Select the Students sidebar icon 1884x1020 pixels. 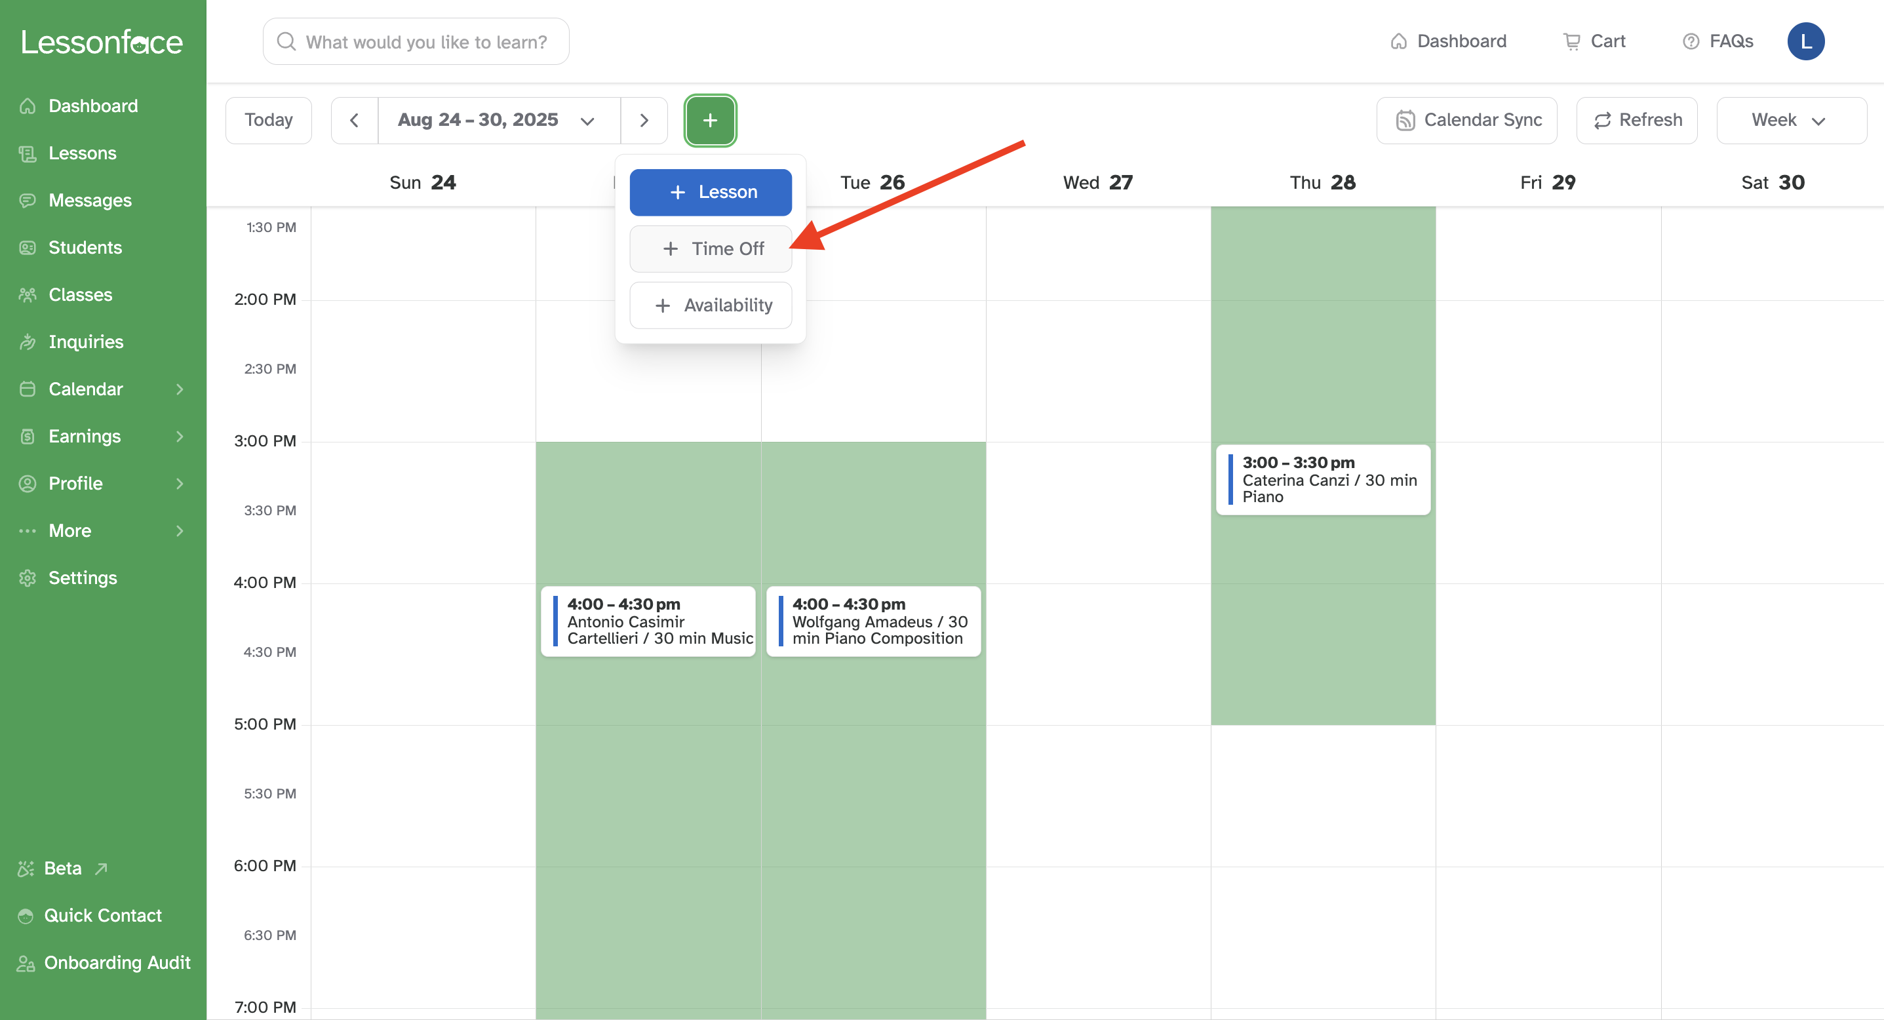(x=27, y=247)
